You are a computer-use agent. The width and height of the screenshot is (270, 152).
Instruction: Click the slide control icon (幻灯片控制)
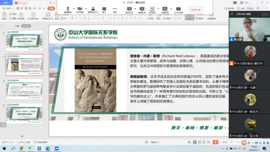click(178, 9)
